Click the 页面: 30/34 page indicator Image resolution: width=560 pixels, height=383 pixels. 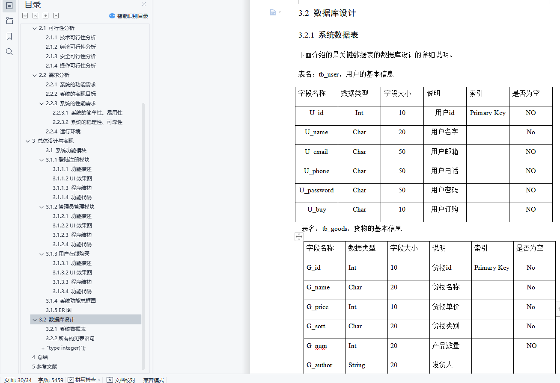18,380
